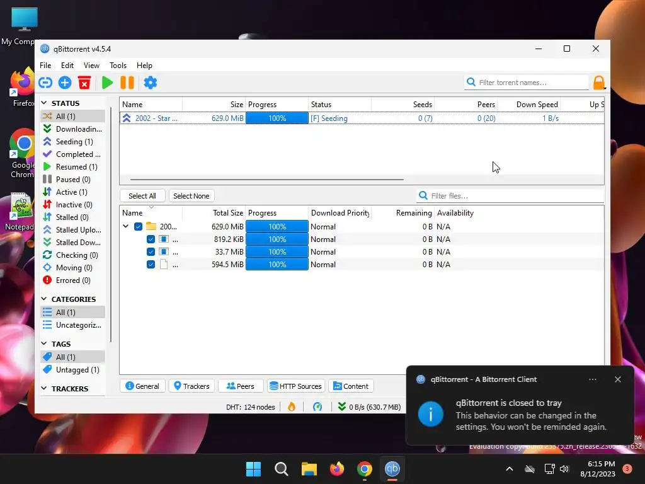Switch to the General tab
The width and height of the screenshot is (645, 484).
coord(142,386)
